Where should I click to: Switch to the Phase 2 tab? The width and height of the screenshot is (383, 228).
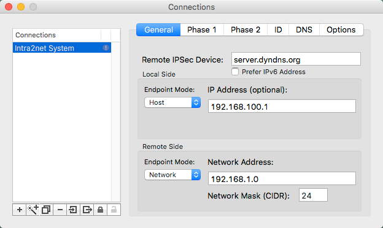click(246, 30)
